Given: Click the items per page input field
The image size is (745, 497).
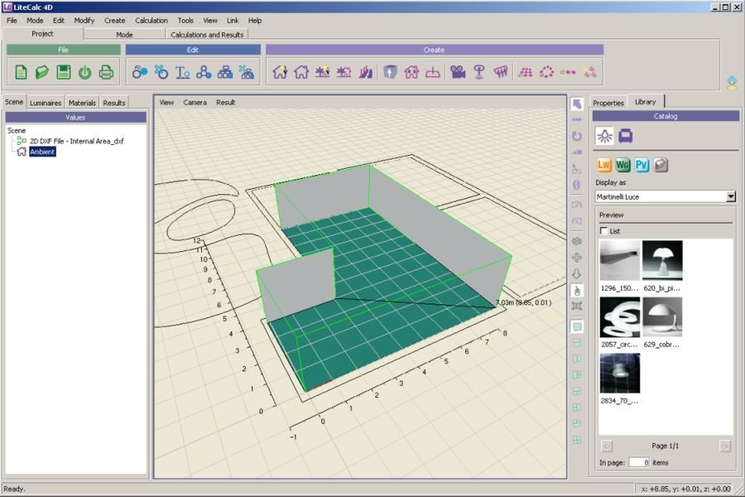Looking at the screenshot, I should pyautogui.click(x=639, y=462).
